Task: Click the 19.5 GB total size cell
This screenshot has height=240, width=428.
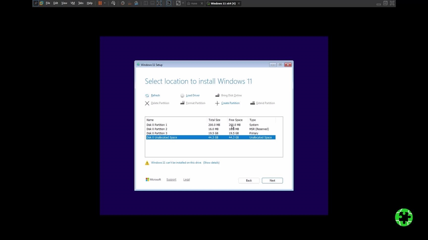Action: [213, 133]
